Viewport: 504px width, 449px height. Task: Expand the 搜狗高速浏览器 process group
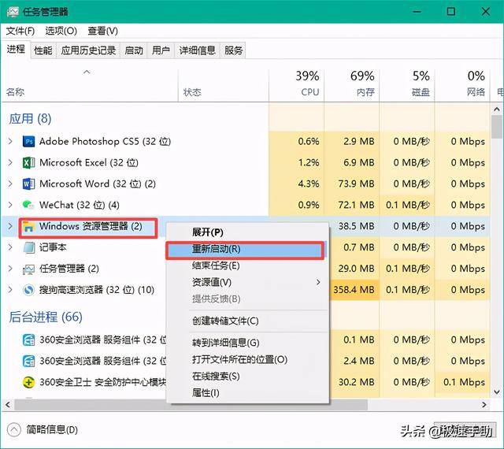[x=10, y=290]
